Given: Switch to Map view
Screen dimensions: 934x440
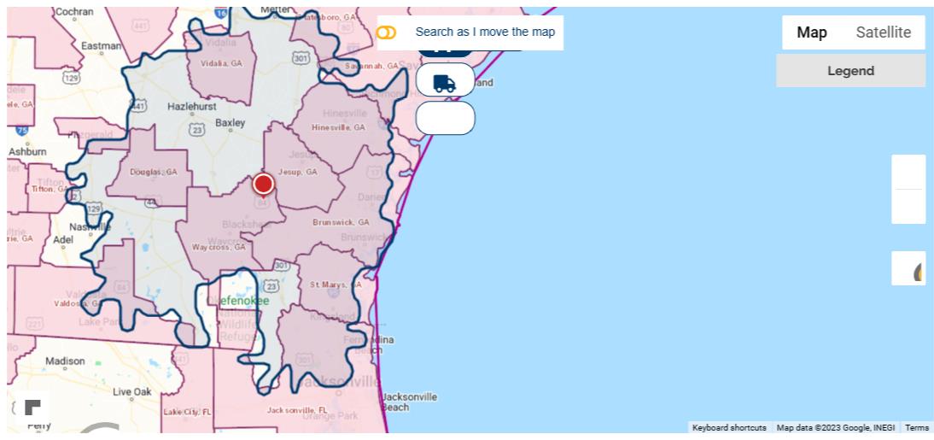Looking at the screenshot, I should pos(811,32).
